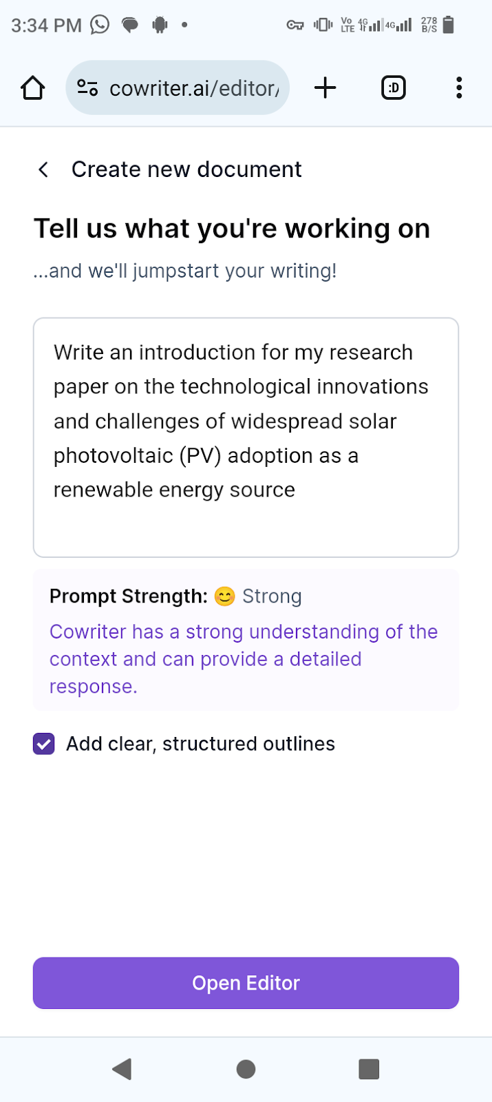492x1102 pixels.
Task: Open the browser three-dot menu
Action: [x=459, y=87]
